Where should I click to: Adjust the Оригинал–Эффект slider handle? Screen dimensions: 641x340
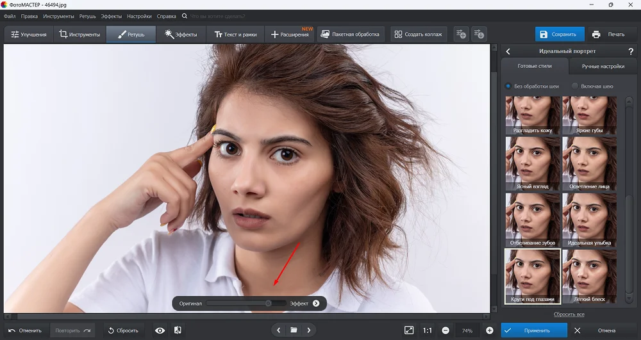[x=268, y=304]
